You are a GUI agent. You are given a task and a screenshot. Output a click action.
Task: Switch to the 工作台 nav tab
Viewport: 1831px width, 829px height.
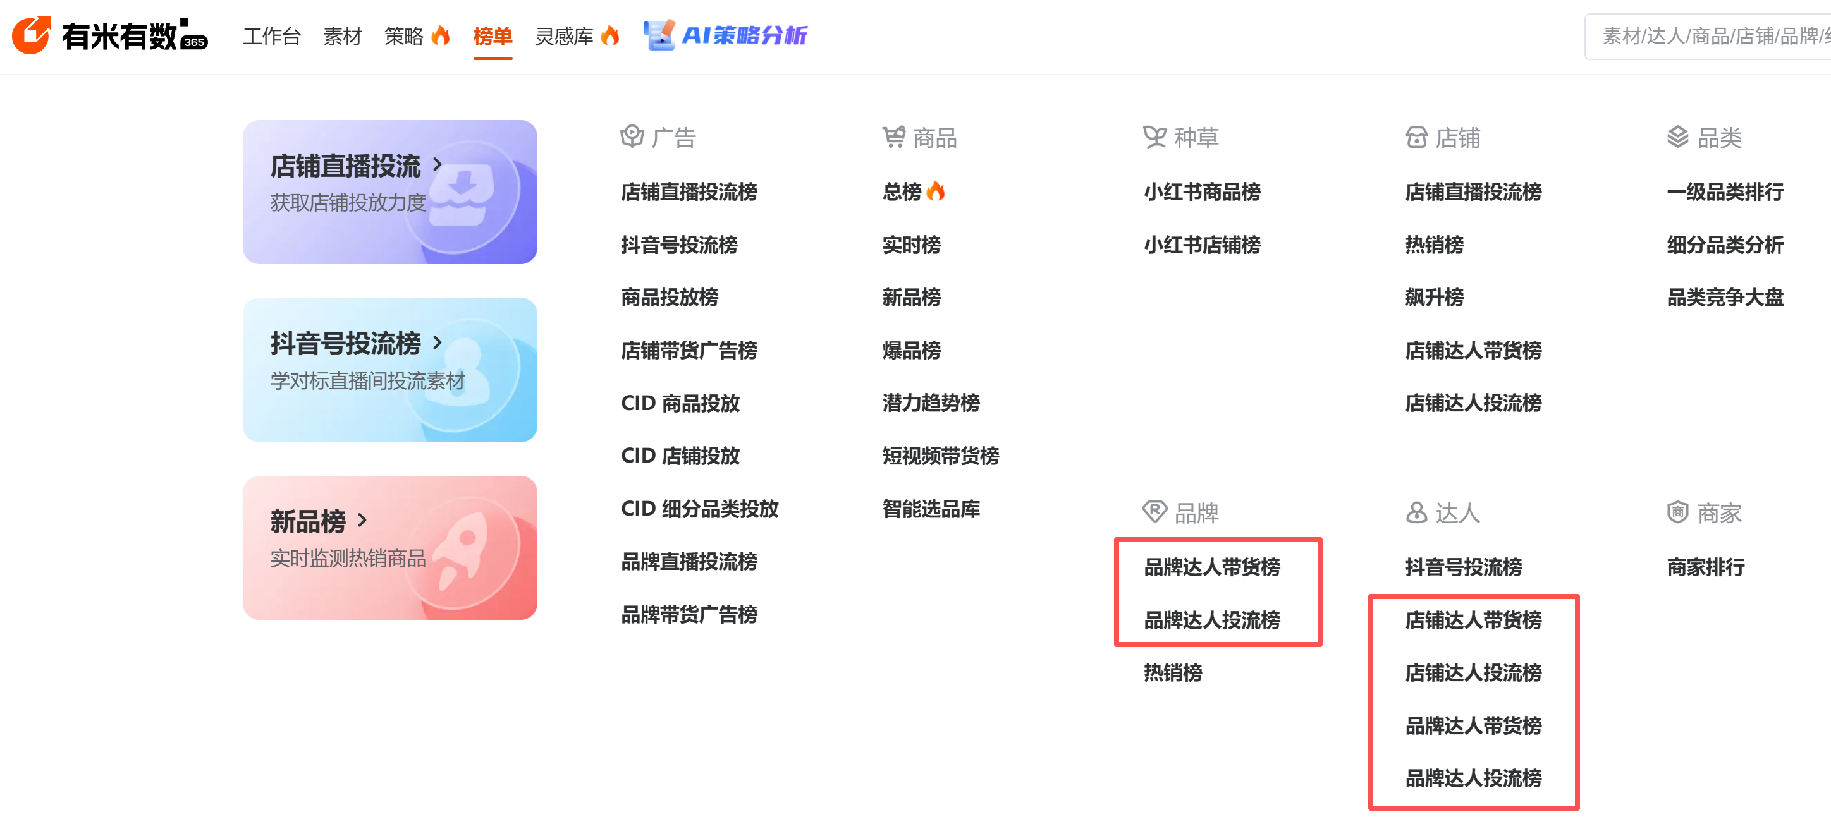[271, 35]
